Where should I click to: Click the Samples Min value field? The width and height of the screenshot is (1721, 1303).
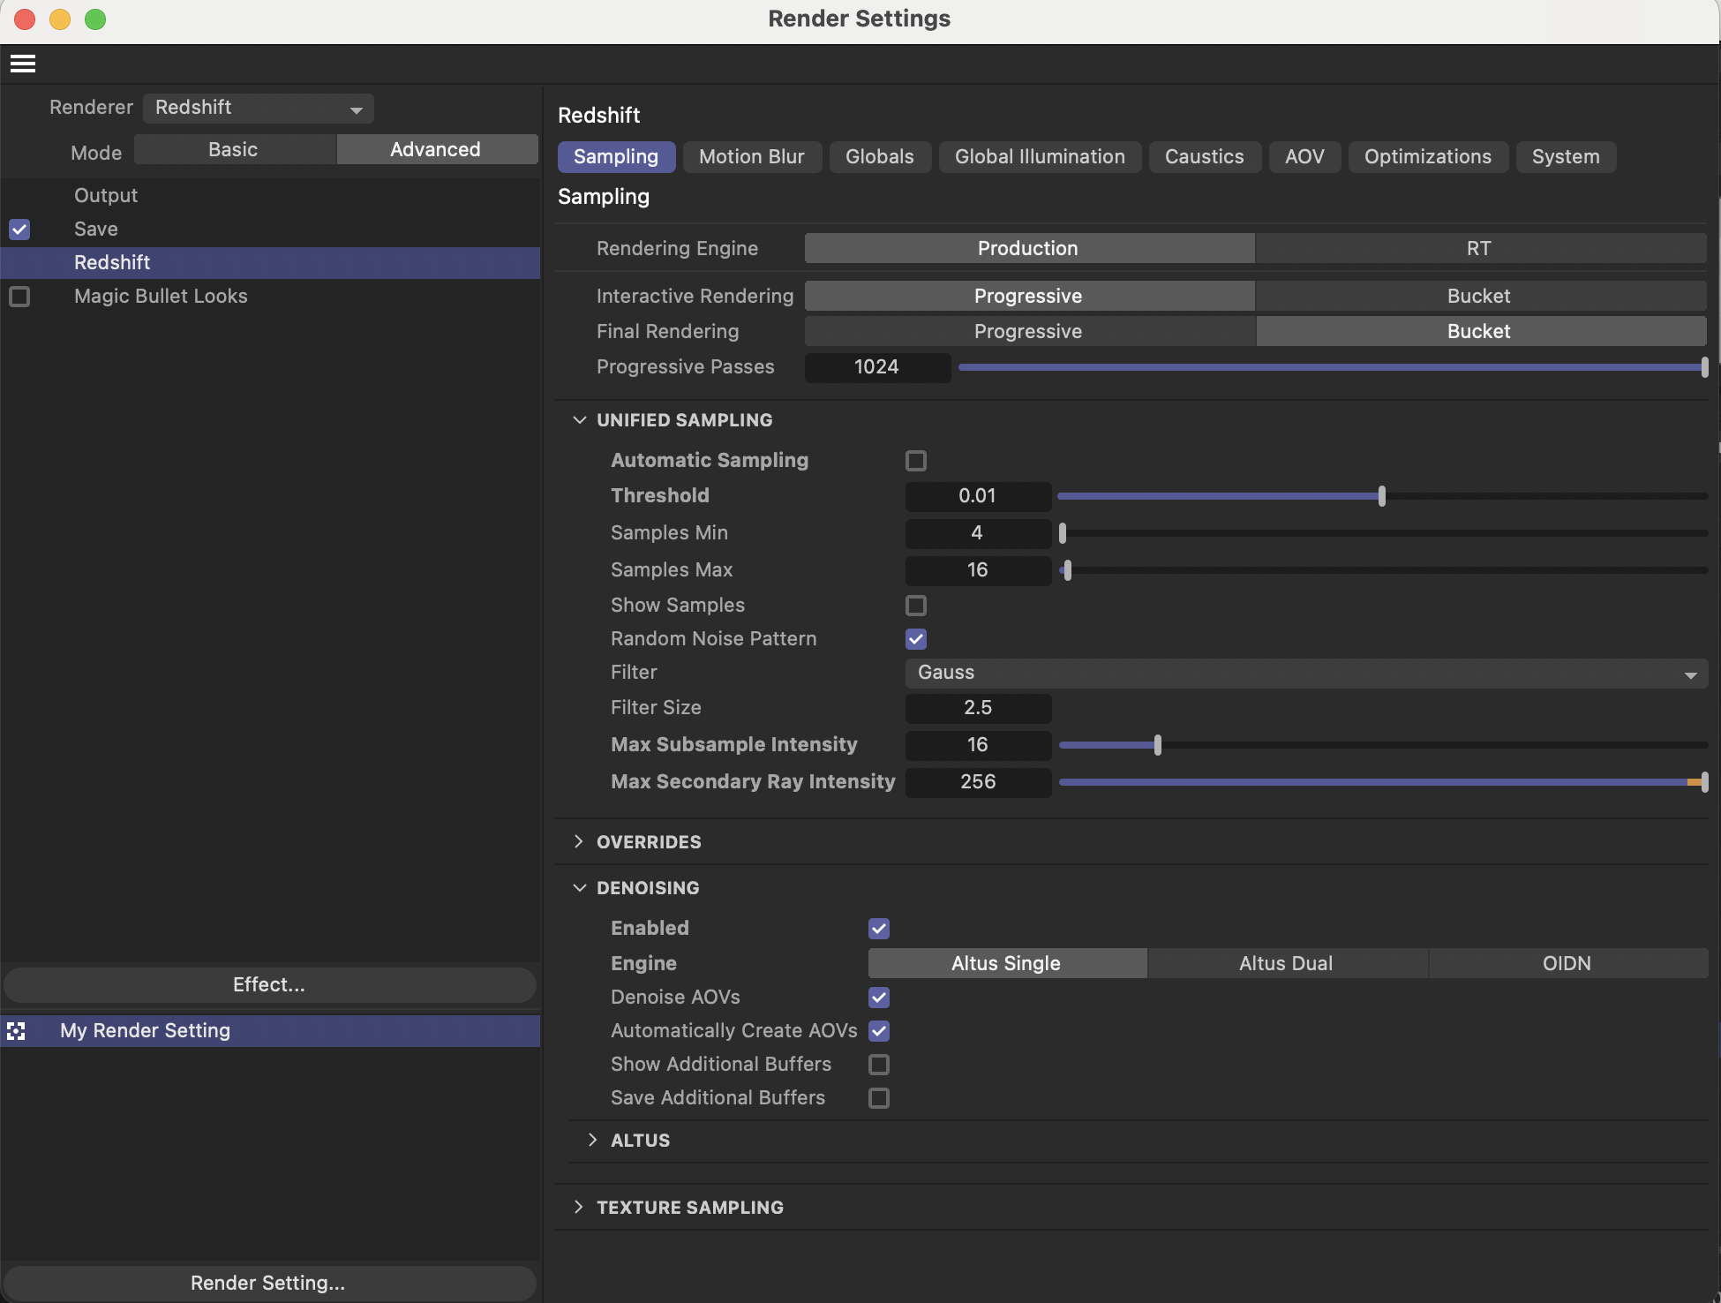pos(978,533)
